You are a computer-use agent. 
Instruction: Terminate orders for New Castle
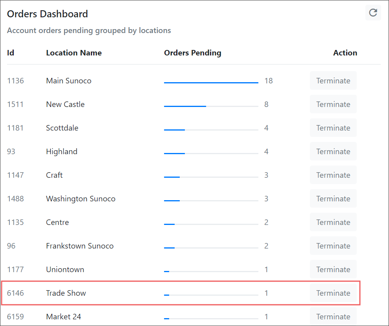333,104
